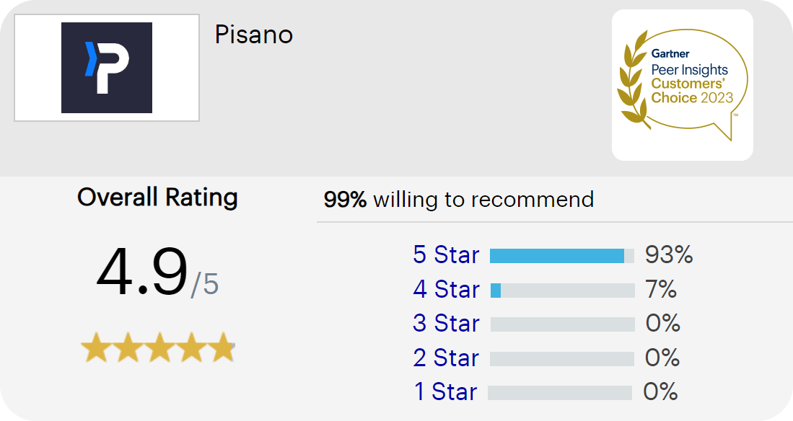Filter reviews by 3 Star

click(446, 324)
